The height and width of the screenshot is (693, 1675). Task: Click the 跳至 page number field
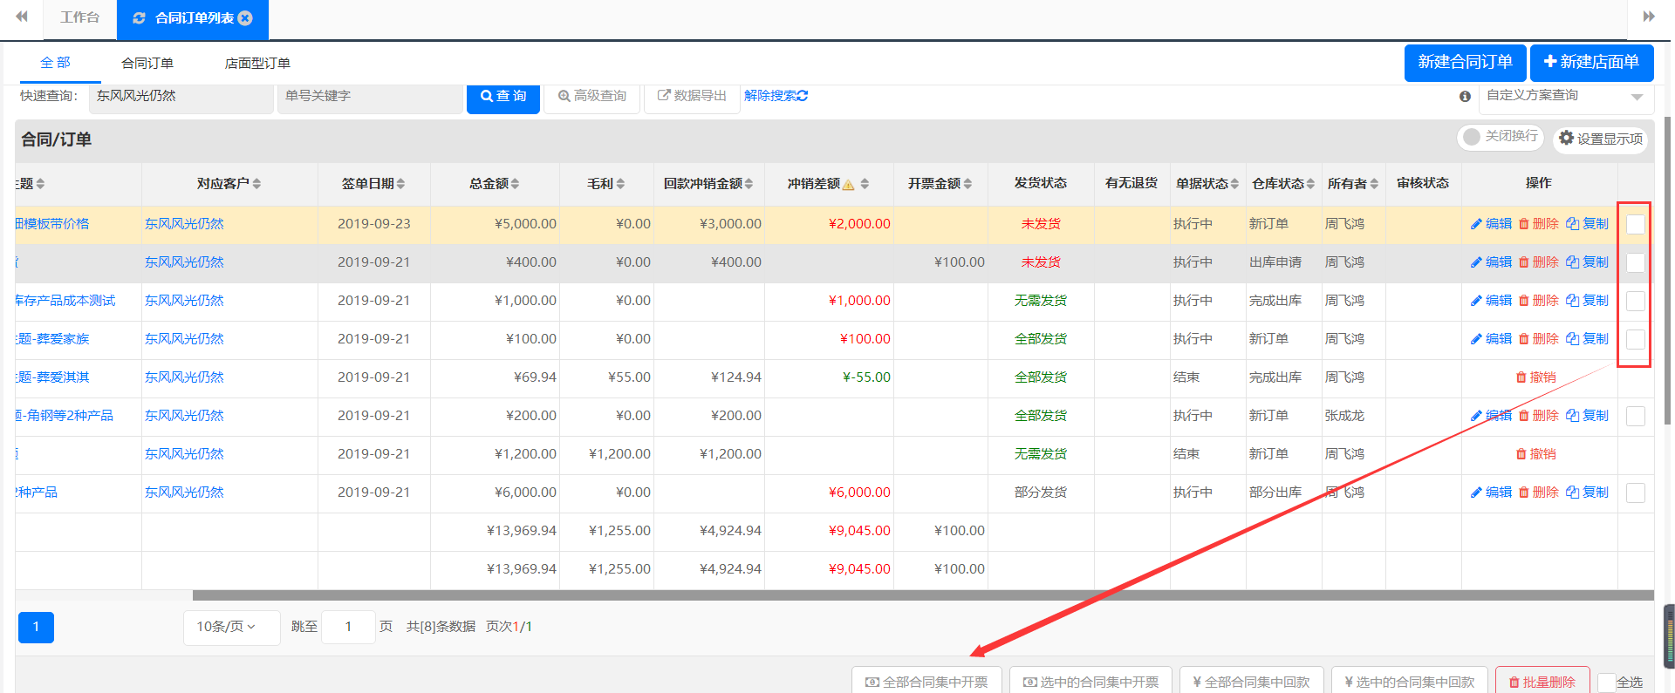point(348,627)
